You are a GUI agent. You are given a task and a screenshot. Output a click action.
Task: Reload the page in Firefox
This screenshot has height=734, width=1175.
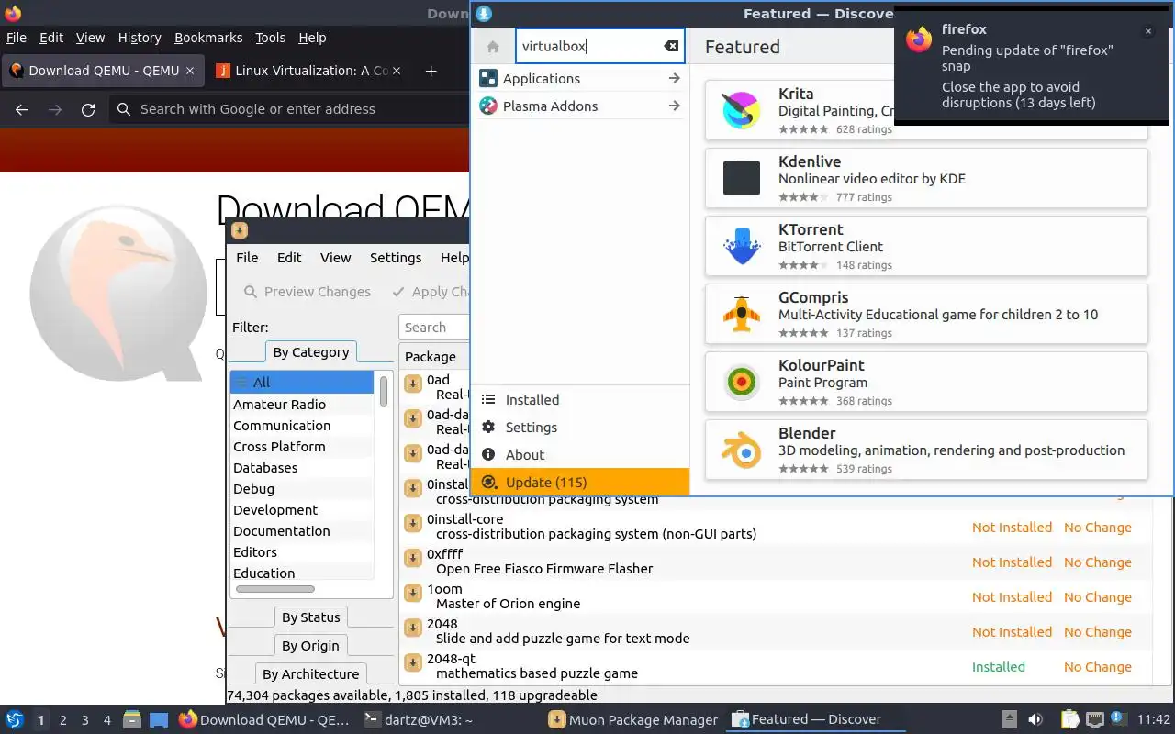click(88, 109)
